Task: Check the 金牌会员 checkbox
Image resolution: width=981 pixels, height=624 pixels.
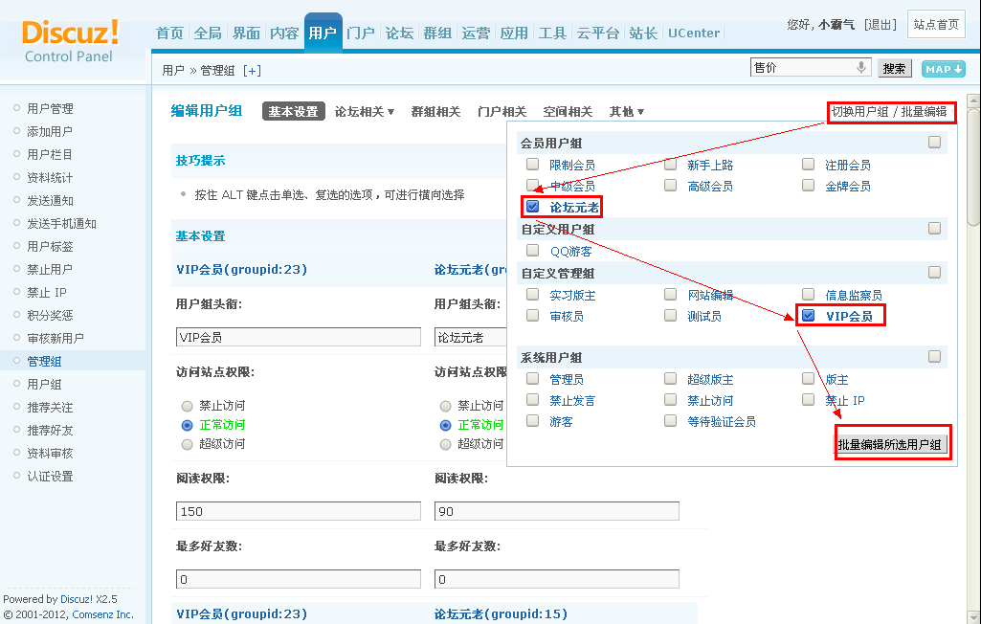Action: pyautogui.click(x=808, y=186)
